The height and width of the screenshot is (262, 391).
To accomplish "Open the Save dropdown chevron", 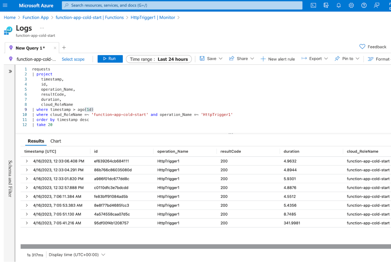I will click(x=220, y=58).
